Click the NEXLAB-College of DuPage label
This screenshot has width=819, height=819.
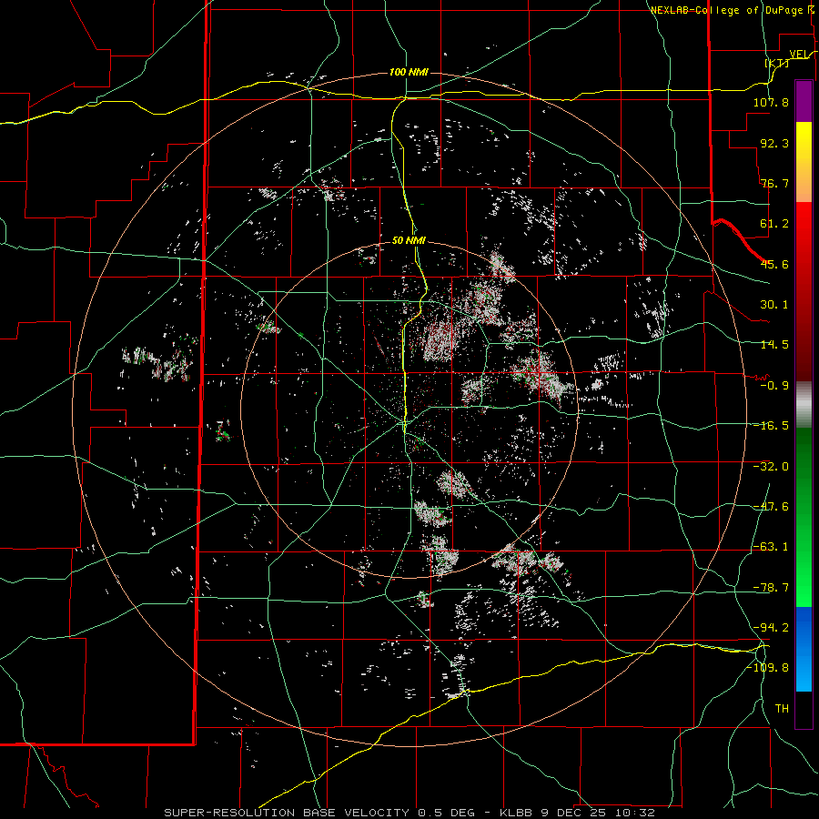pos(726,10)
